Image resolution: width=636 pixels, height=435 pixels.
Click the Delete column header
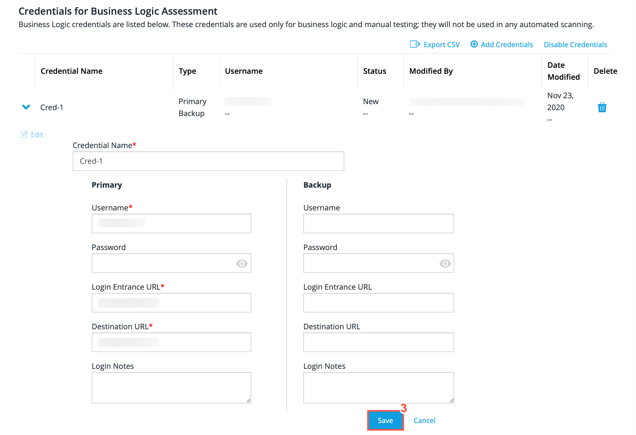(x=605, y=71)
